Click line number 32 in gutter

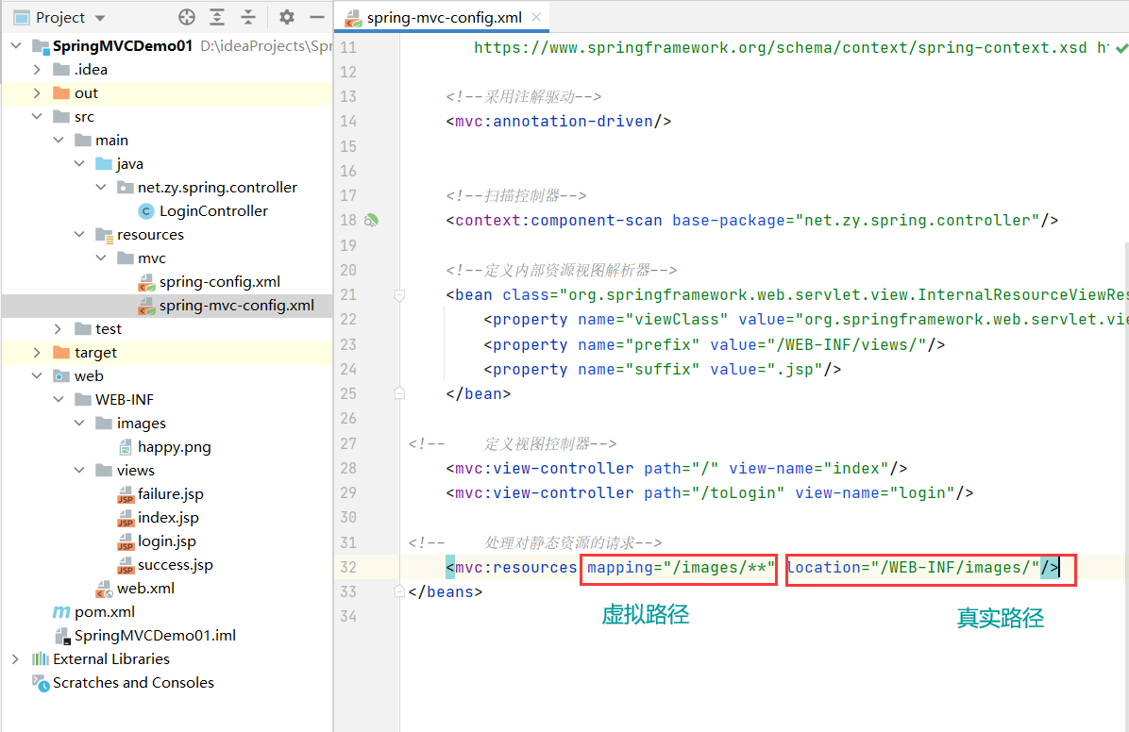click(x=348, y=567)
